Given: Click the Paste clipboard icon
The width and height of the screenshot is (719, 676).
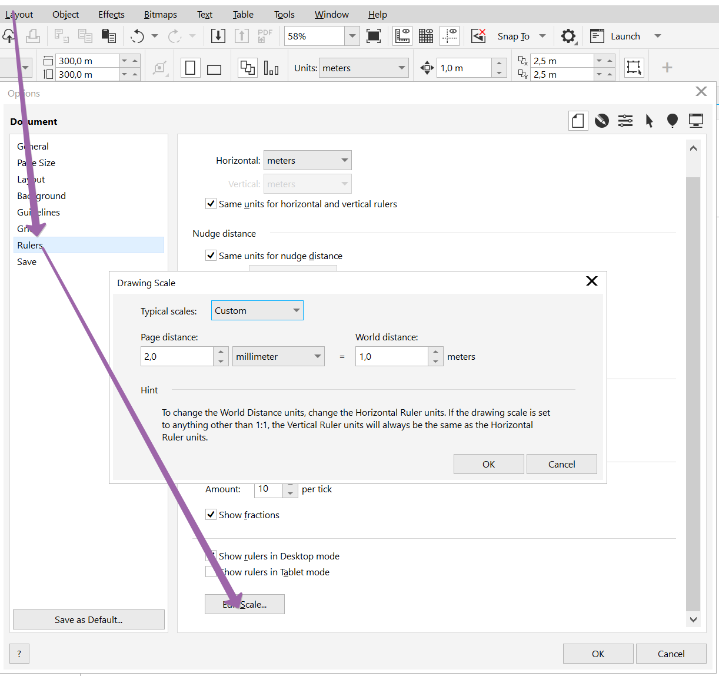Looking at the screenshot, I should click(109, 37).
